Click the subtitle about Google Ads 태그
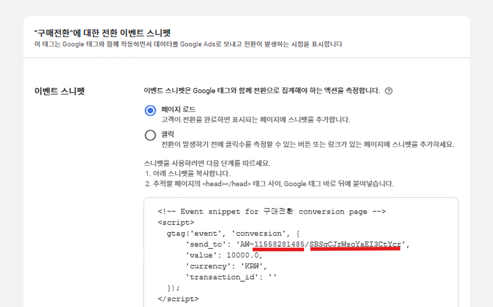 pyautogui.click(x=188, y=44)
